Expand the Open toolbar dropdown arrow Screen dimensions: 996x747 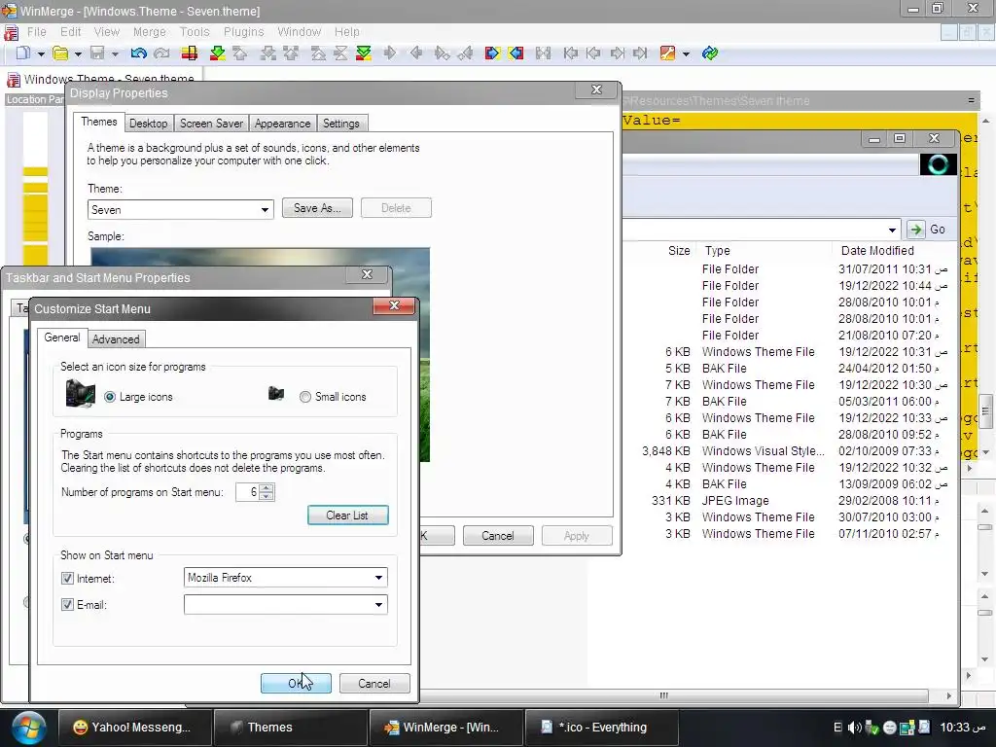78,54
